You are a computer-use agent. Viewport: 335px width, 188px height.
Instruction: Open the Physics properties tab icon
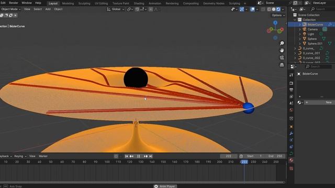pos(291,140)
